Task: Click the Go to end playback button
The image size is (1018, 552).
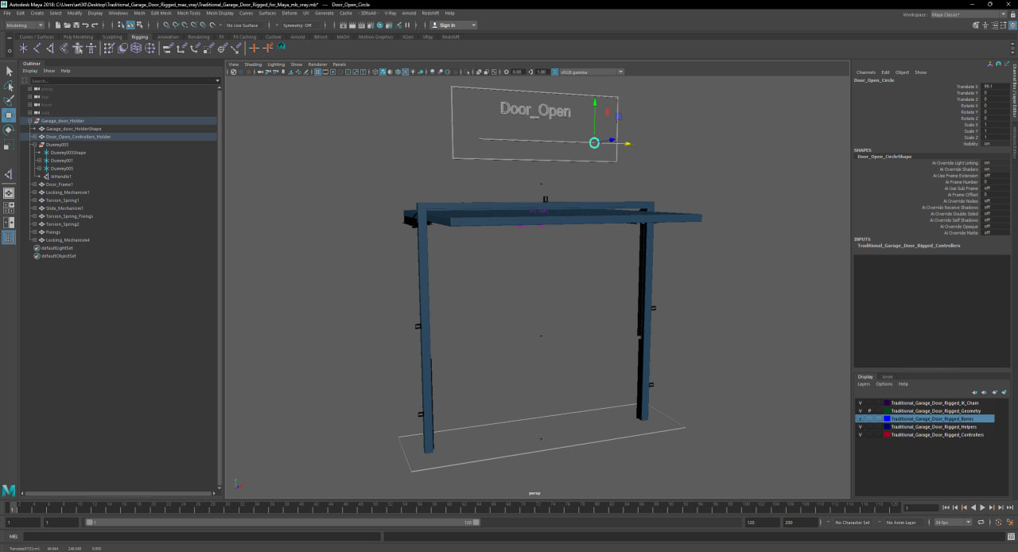Action: coord(1010,507)
